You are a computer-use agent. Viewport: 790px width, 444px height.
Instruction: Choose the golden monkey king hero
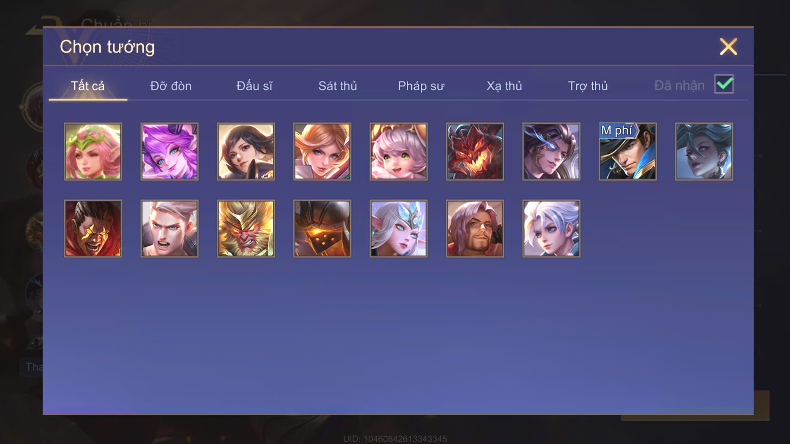pos(246,228)
